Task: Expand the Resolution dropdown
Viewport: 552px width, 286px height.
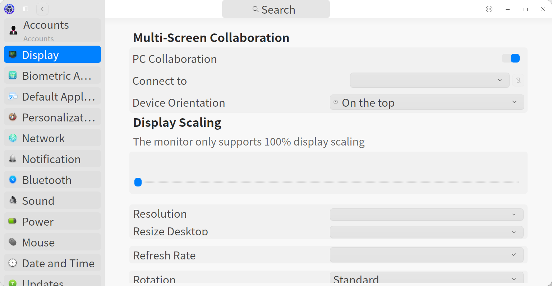Action: click(x=426, y=214)
